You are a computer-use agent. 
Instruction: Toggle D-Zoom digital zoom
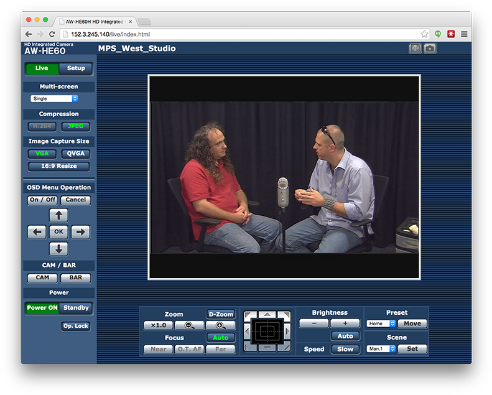(221, 314)
